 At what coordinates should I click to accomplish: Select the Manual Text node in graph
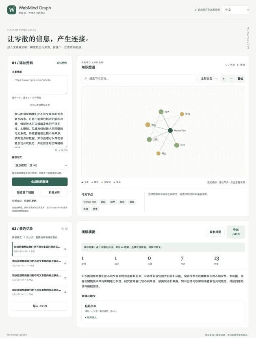(170, 130)
